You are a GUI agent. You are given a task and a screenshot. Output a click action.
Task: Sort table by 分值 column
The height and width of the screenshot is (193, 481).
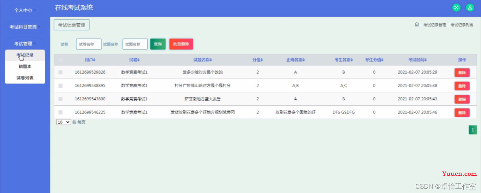click(258, 60)
